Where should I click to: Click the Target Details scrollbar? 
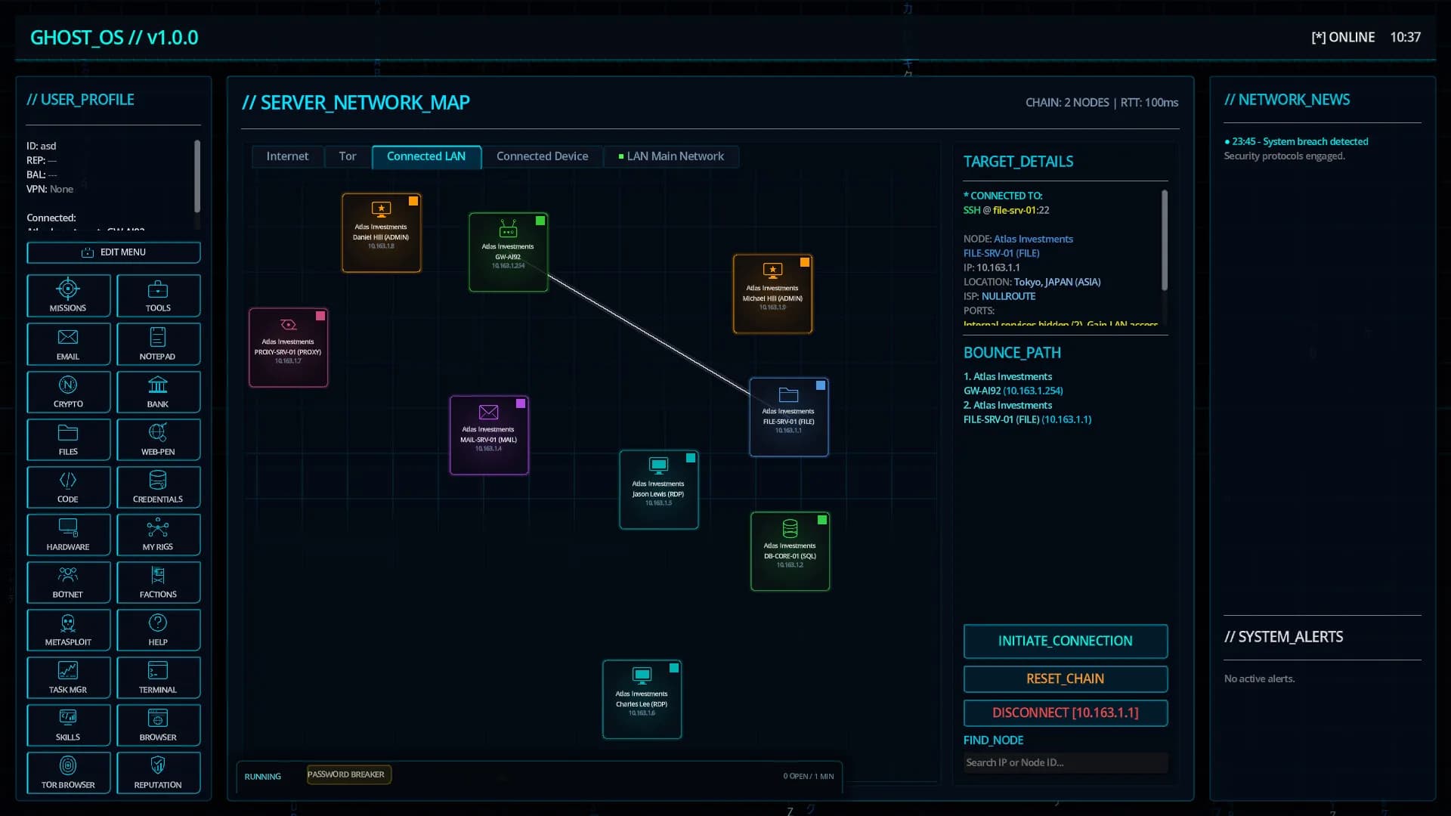tap(1165, 240)
